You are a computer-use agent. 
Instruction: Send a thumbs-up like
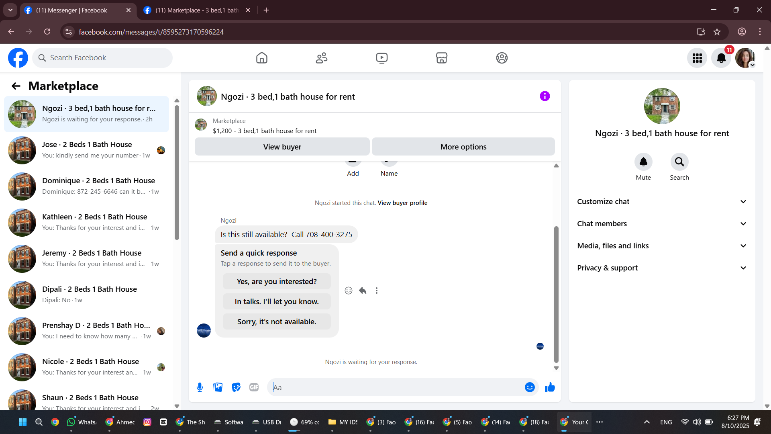pos(550,387)
